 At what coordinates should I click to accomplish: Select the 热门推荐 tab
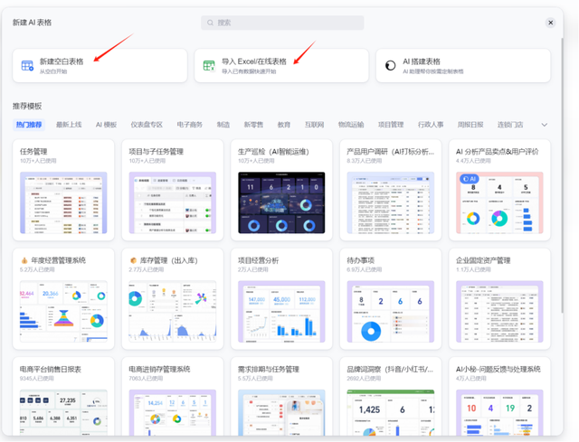[29, 125]
